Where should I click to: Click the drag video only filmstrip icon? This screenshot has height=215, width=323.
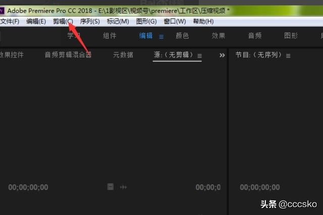click(110, 187)
